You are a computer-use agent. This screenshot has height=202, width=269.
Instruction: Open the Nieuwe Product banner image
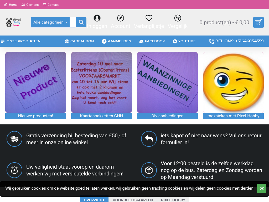pyautogui.click(x=35, y=82)
